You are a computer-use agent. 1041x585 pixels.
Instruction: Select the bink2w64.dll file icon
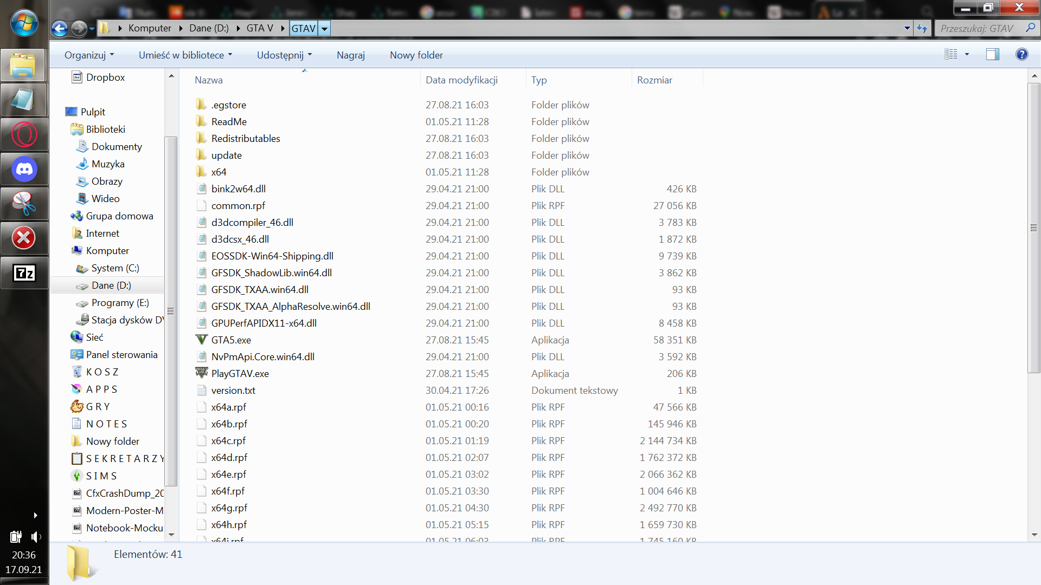click(x=202, y=188)
